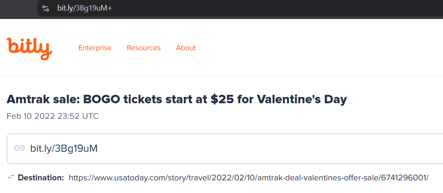
Task: Click the chain link icon beside short URL
Action: (x=19, y=148)
